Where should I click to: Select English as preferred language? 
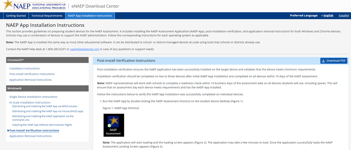[x=328, y=16]
